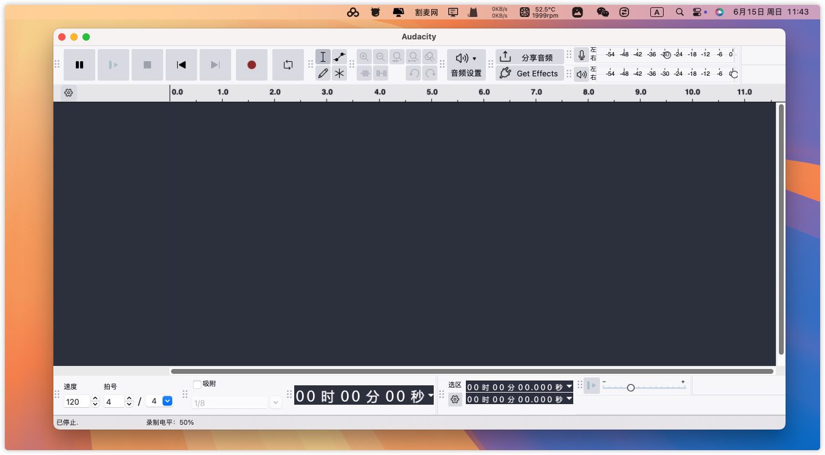Click the 已停止. status text
This screenshot has height=455, width=825.
pos(67,422)
